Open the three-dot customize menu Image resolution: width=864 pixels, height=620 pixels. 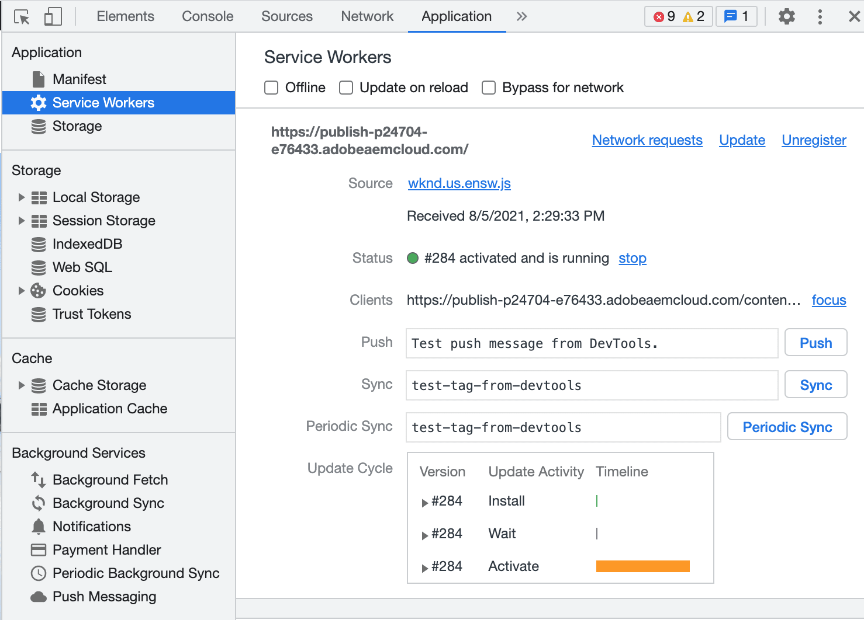click(820, 16)
